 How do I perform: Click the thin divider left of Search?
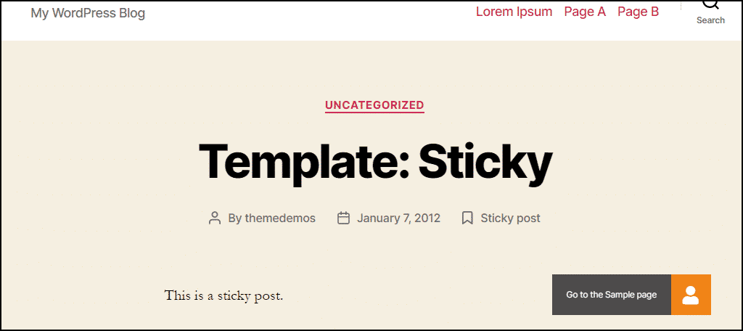681,6
